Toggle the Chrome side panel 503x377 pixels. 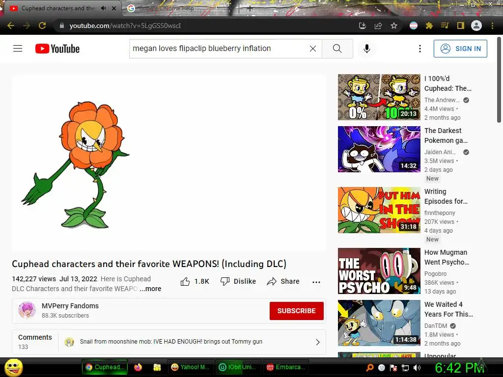461,26
